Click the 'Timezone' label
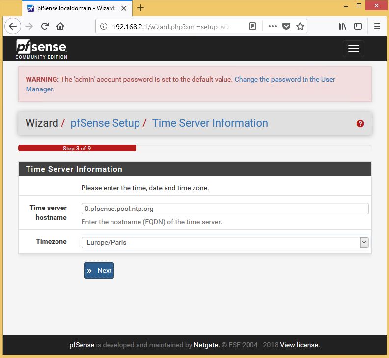Image resolution: width=389 pixels, height=358 pixels. 52,242
